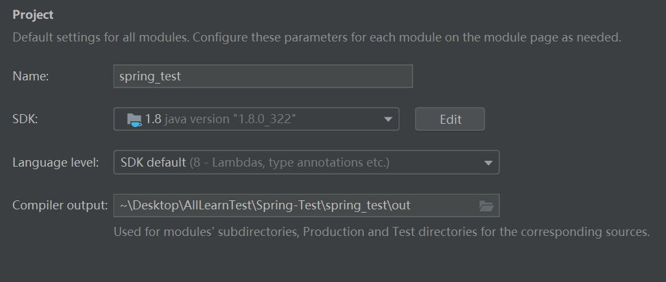The height and width of the screenshot is (282, 666).
Task: Click the "Project" section heading
Action: tap(33, 14)
